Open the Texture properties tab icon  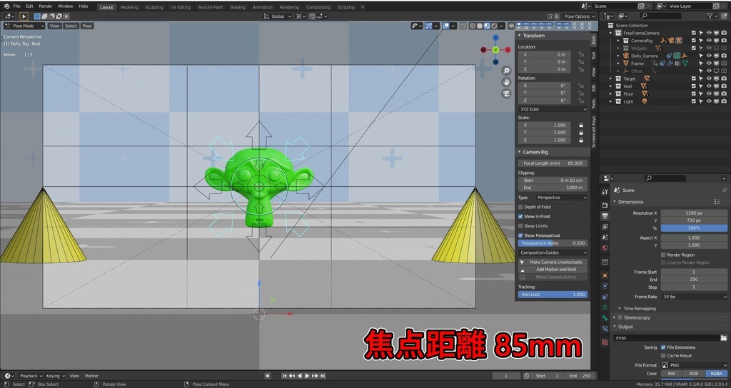click(605, 342)
